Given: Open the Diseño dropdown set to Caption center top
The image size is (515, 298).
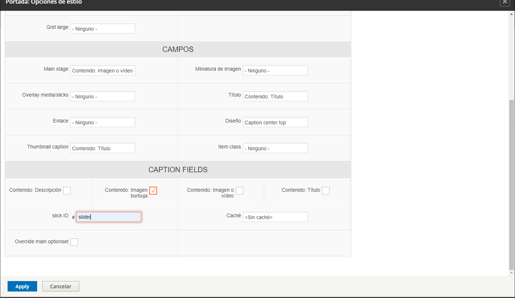Looking at the screenshot, I should [275, 122].
